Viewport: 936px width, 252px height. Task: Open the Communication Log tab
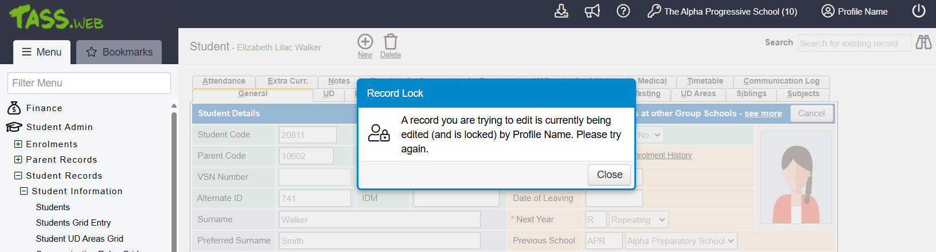click(x=781, y=81)
